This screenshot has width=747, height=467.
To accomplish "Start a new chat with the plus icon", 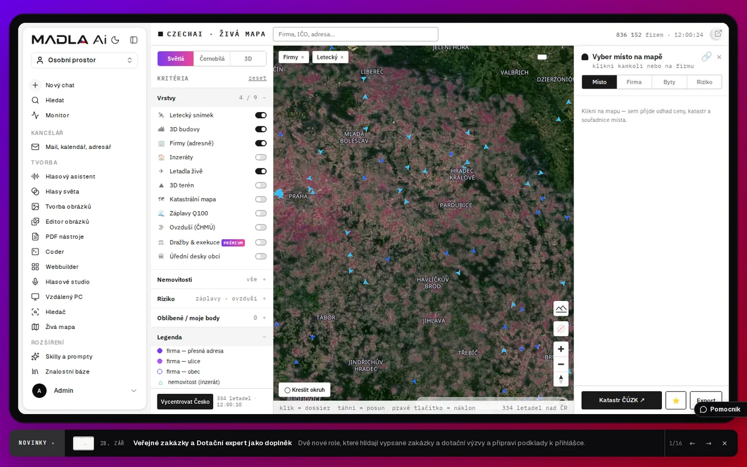I will pyautogui.click(x=35, y=85).
